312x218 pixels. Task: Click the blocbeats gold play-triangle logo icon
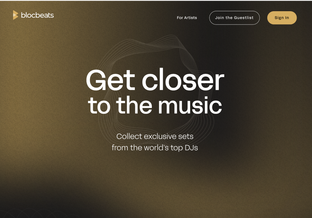(15, 15)
